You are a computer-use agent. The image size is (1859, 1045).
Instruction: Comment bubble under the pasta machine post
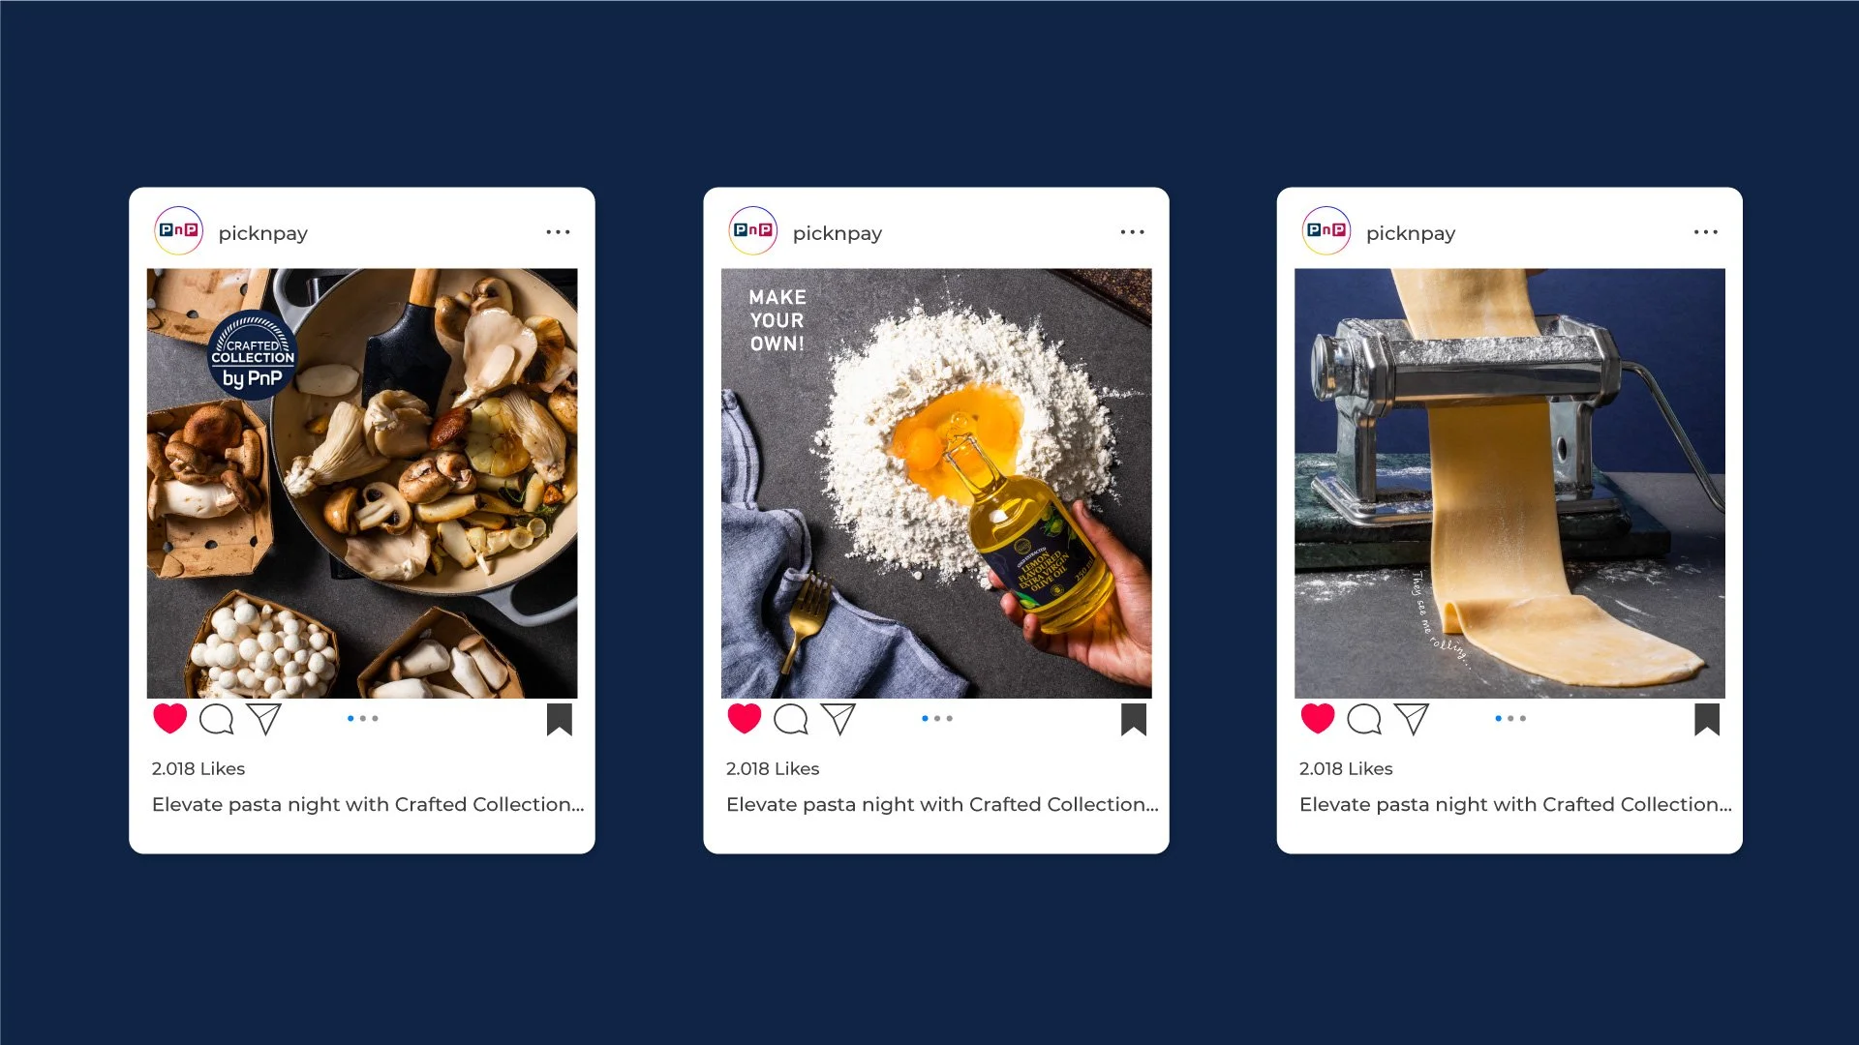point(1364,719)
